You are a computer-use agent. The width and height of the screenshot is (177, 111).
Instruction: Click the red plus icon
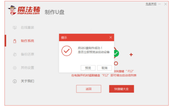[x=131, y=55]
